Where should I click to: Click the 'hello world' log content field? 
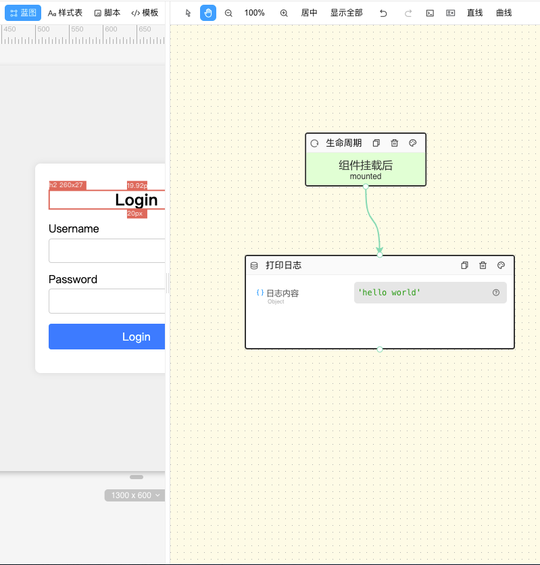[x=419, y=293]
